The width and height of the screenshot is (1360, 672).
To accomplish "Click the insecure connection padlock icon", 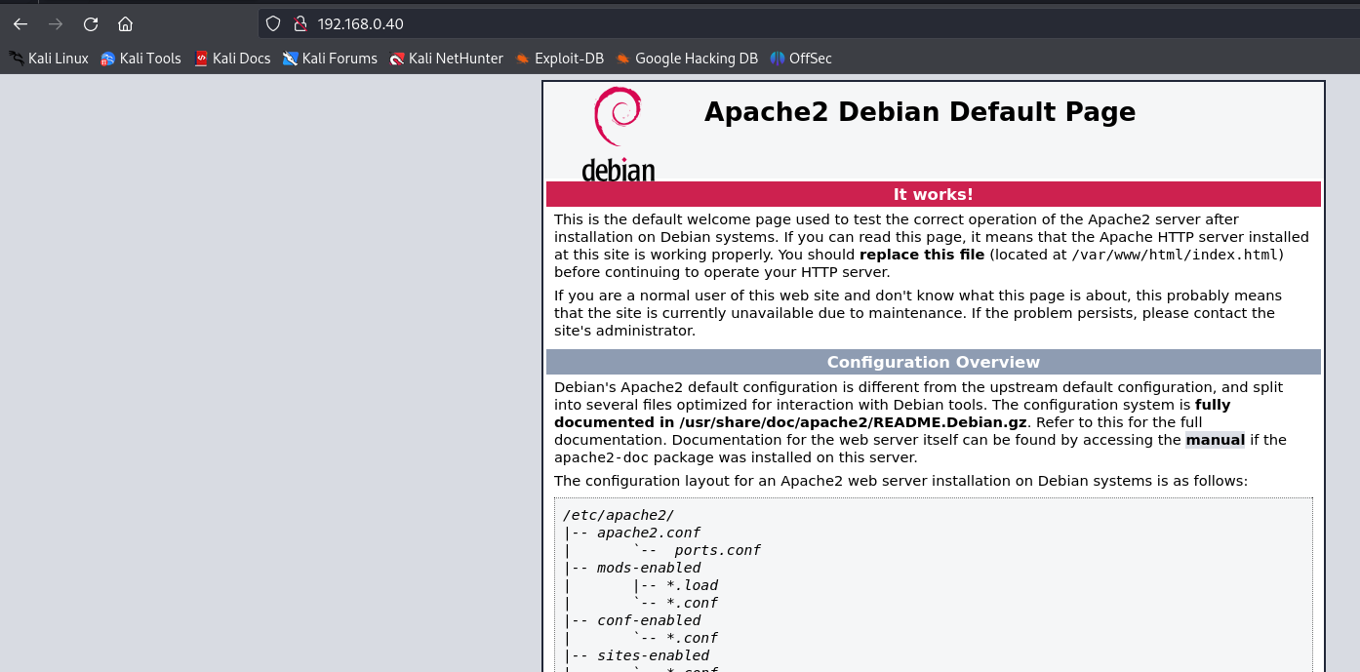I will [x=300, y=24].
